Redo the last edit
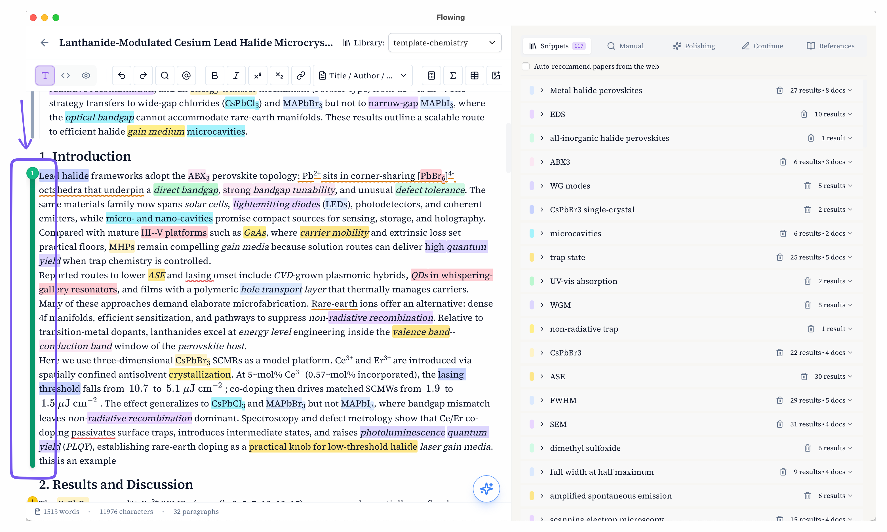887x532 pixels. coord(143,76)
